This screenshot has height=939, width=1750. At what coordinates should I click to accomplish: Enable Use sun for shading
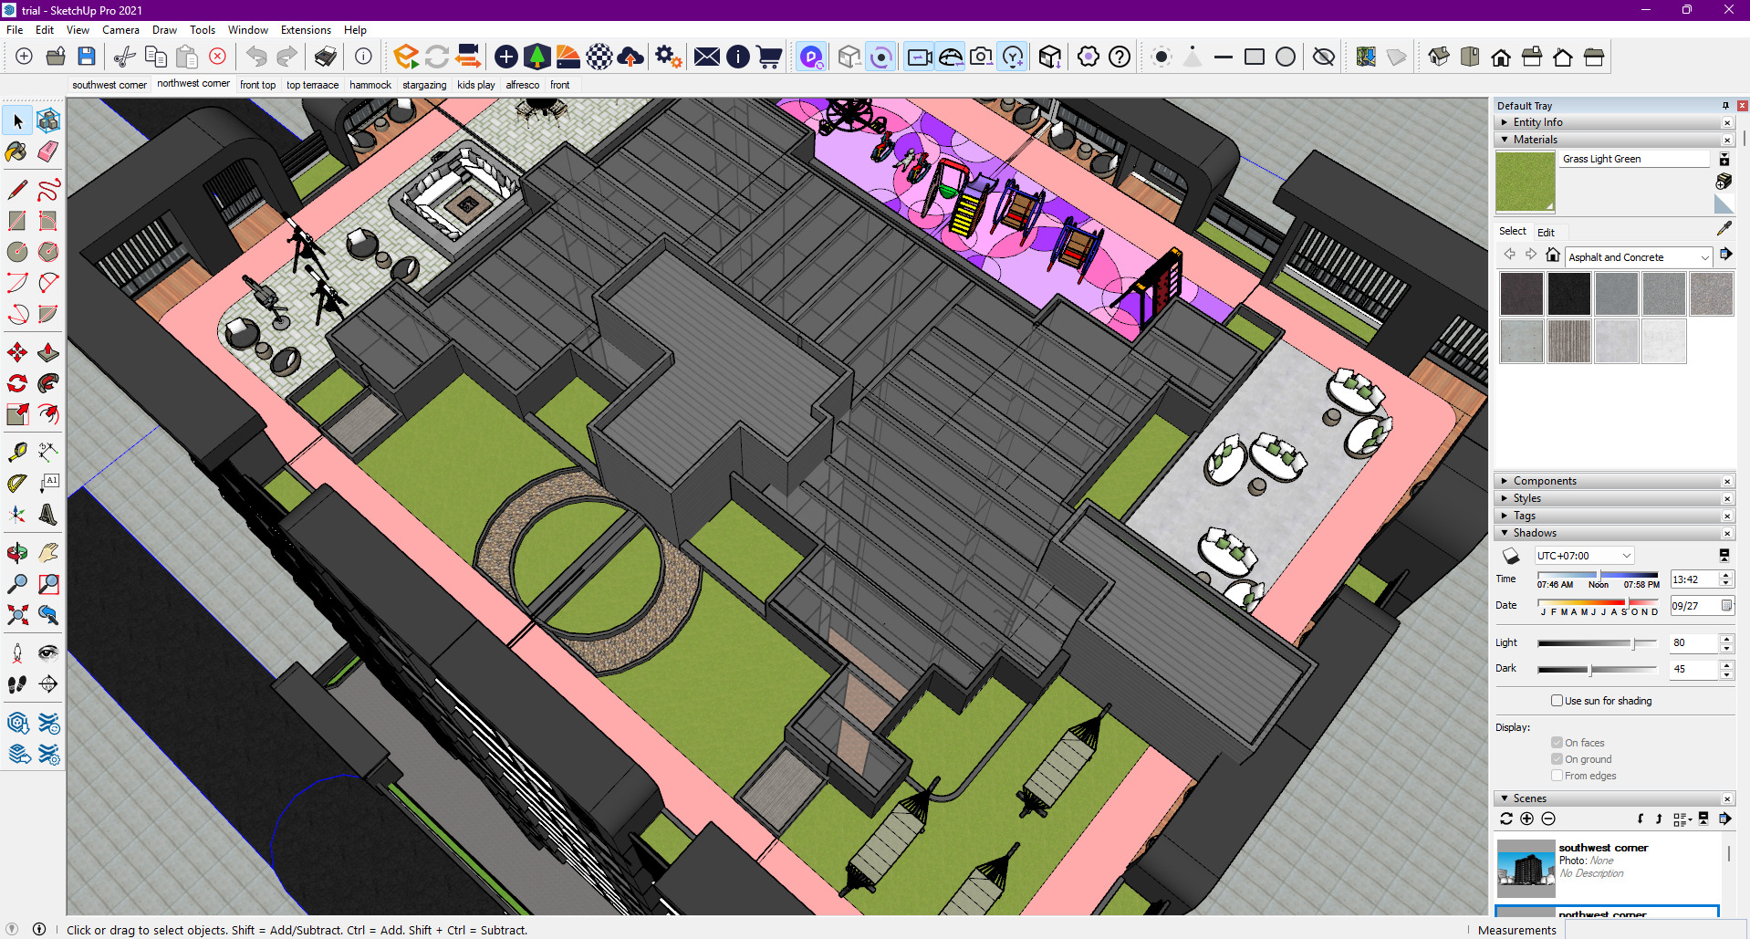pos(1557,701)
